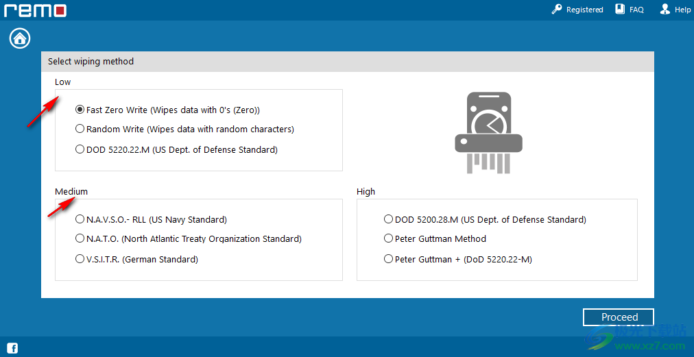Select V.S.I.T.R. German Standard

tap(136, 259)
